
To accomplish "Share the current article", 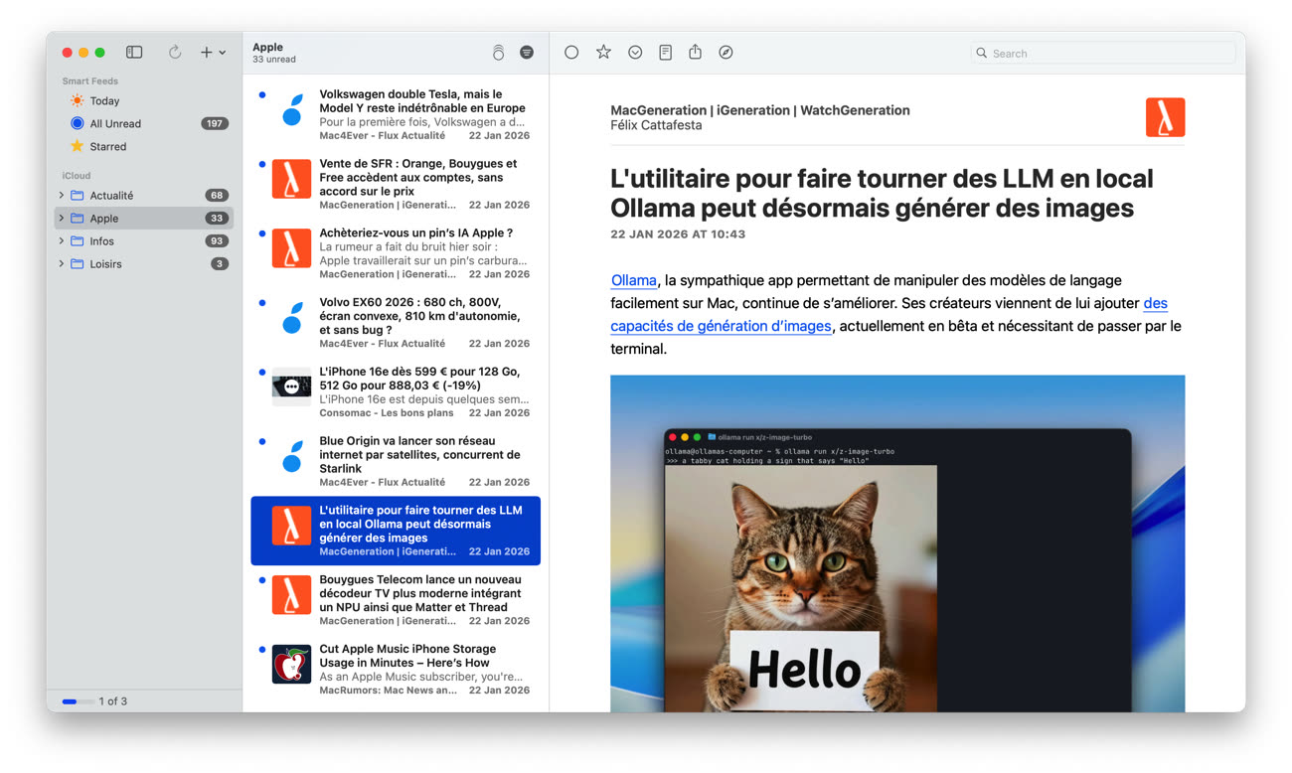I will coord(696,53).
